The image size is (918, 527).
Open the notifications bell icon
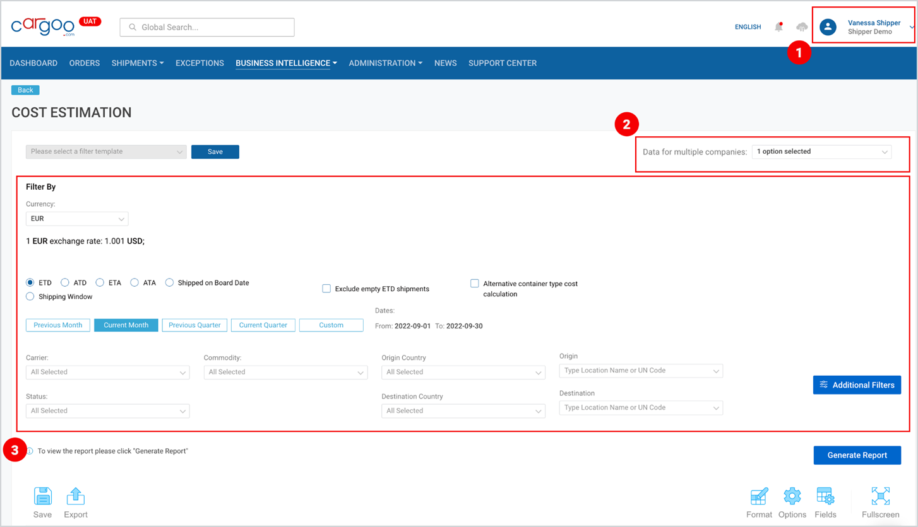779,27
